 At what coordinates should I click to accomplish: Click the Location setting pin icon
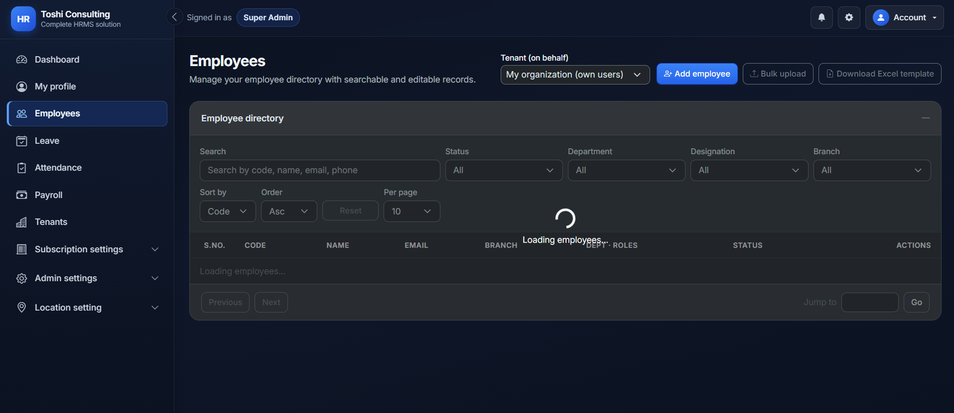point(21,308)
